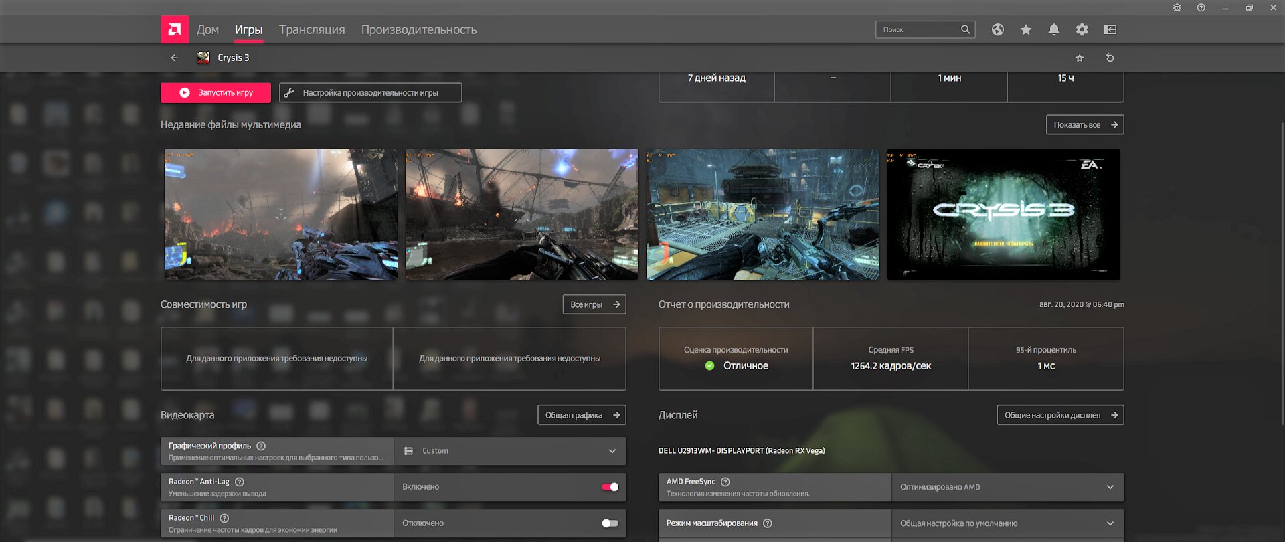Open settings gear icon
This screenshot has height=542, width=1285.
pos(1082,29)
